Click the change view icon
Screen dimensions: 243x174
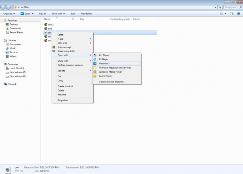point(221,14)
